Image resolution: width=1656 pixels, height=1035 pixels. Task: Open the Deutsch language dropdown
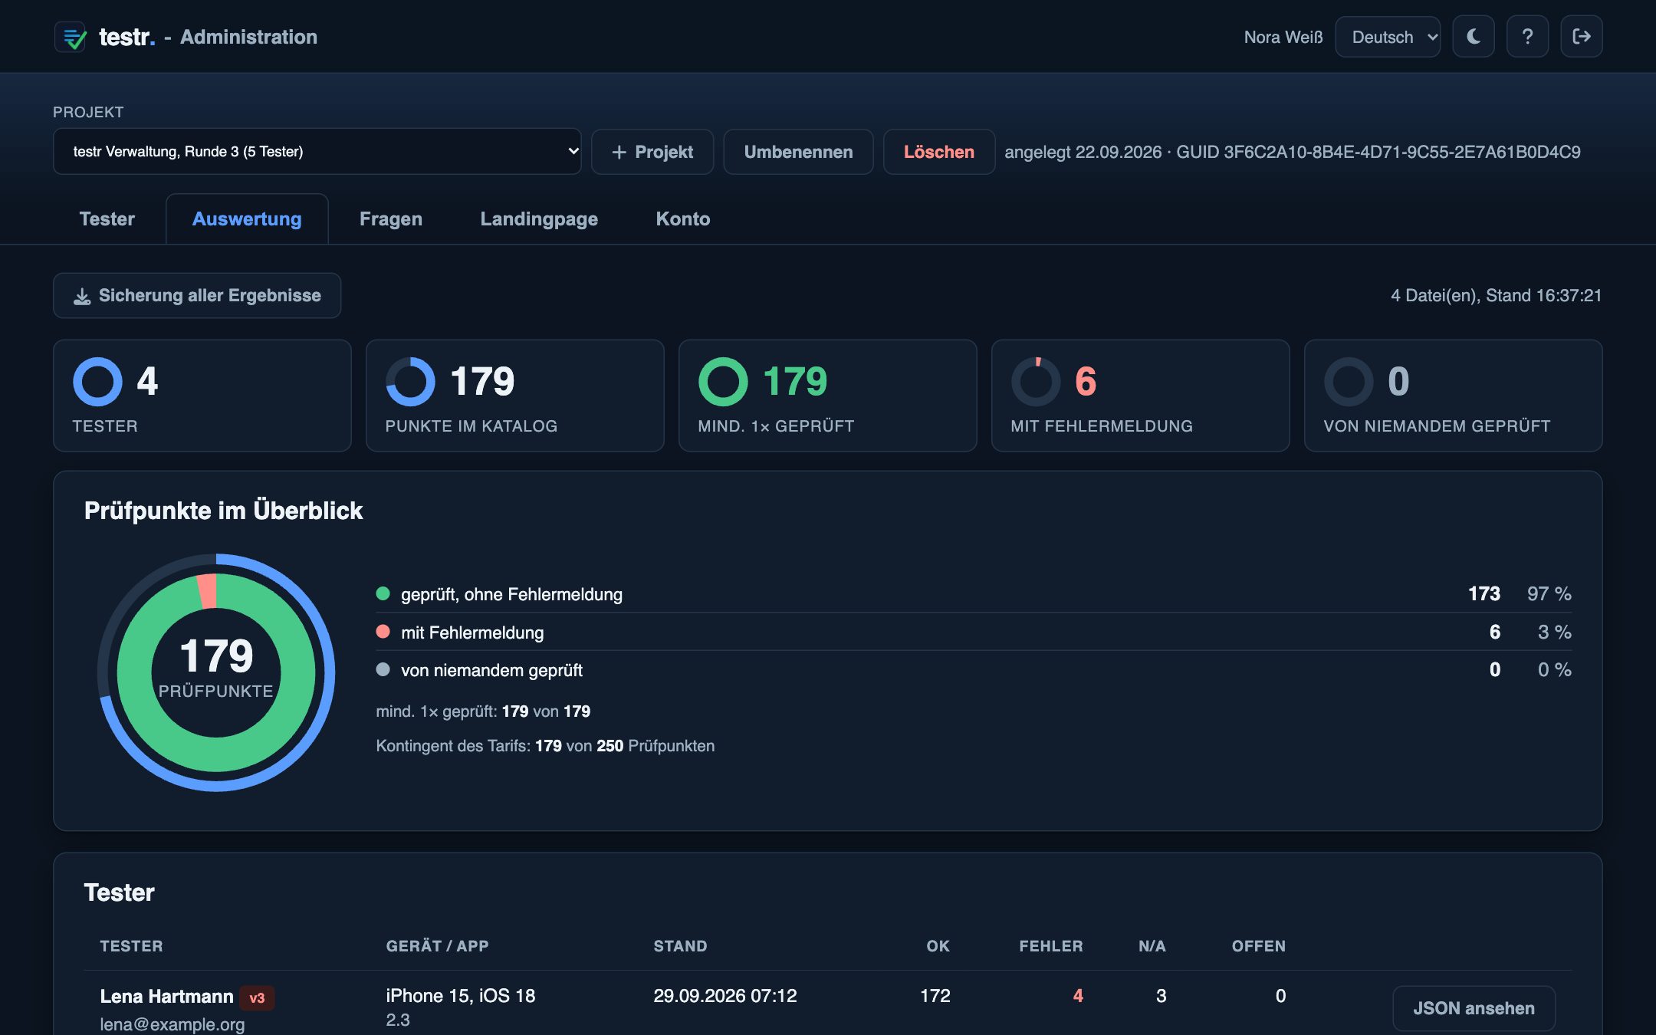[1388, 37]
